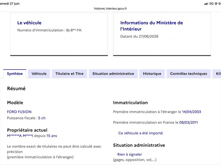Tap the histovec.interieur.gouv.fr address bar

(110, 9)
